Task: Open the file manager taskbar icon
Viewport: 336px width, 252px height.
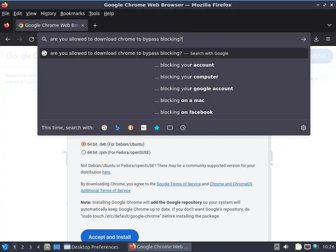Action: tap(47, 247)
